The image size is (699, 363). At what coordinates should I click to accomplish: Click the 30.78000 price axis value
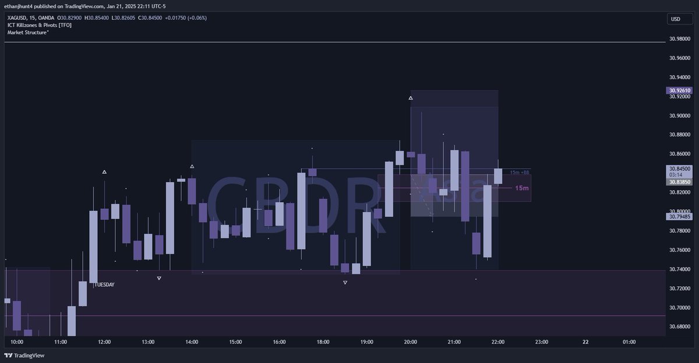[680, 231]
